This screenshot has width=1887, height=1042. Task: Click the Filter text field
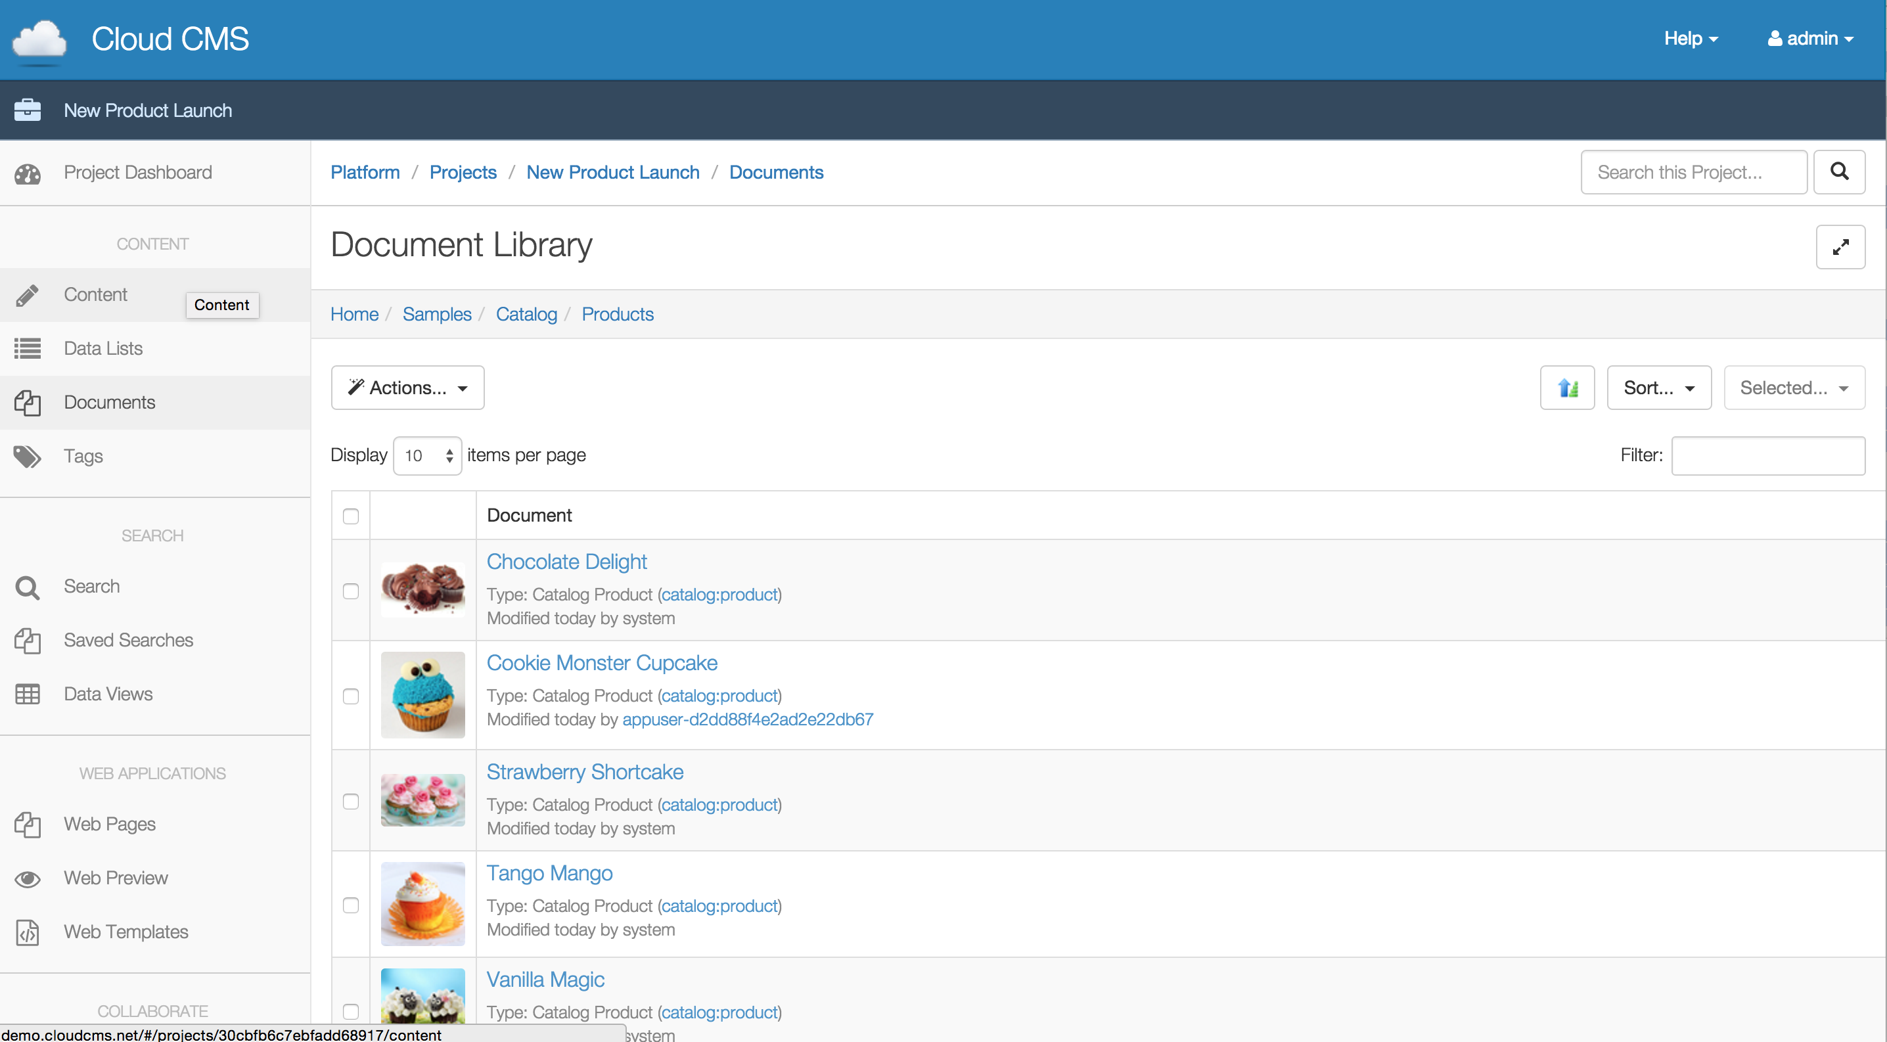coord(1767,455)
